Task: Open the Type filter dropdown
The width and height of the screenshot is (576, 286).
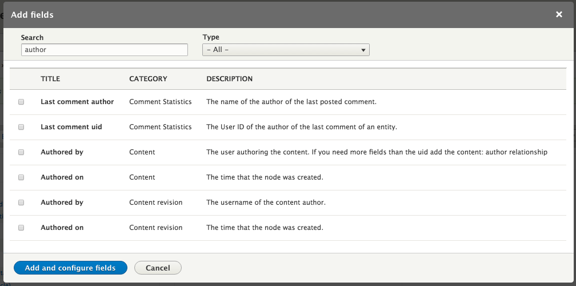Action: pos(286,50)
